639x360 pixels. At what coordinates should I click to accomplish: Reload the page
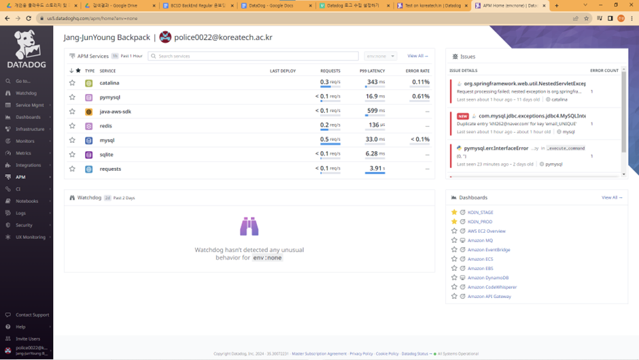(x=29, y=18)
